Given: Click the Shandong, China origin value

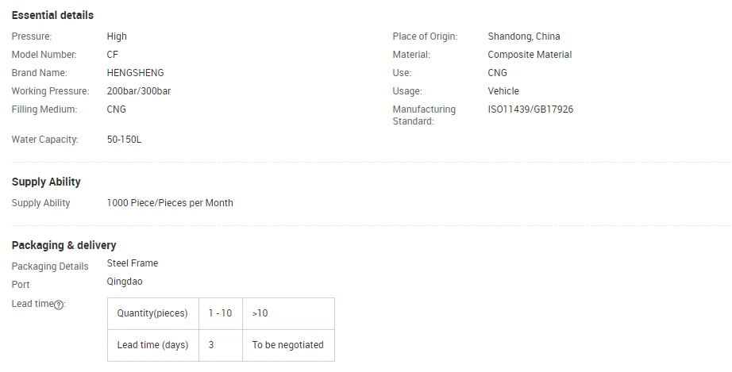Looking at the screenshot, I should coord(524,36).
